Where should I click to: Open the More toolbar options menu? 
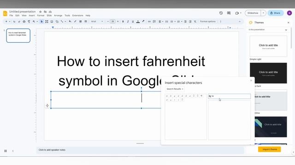[220, 22]
